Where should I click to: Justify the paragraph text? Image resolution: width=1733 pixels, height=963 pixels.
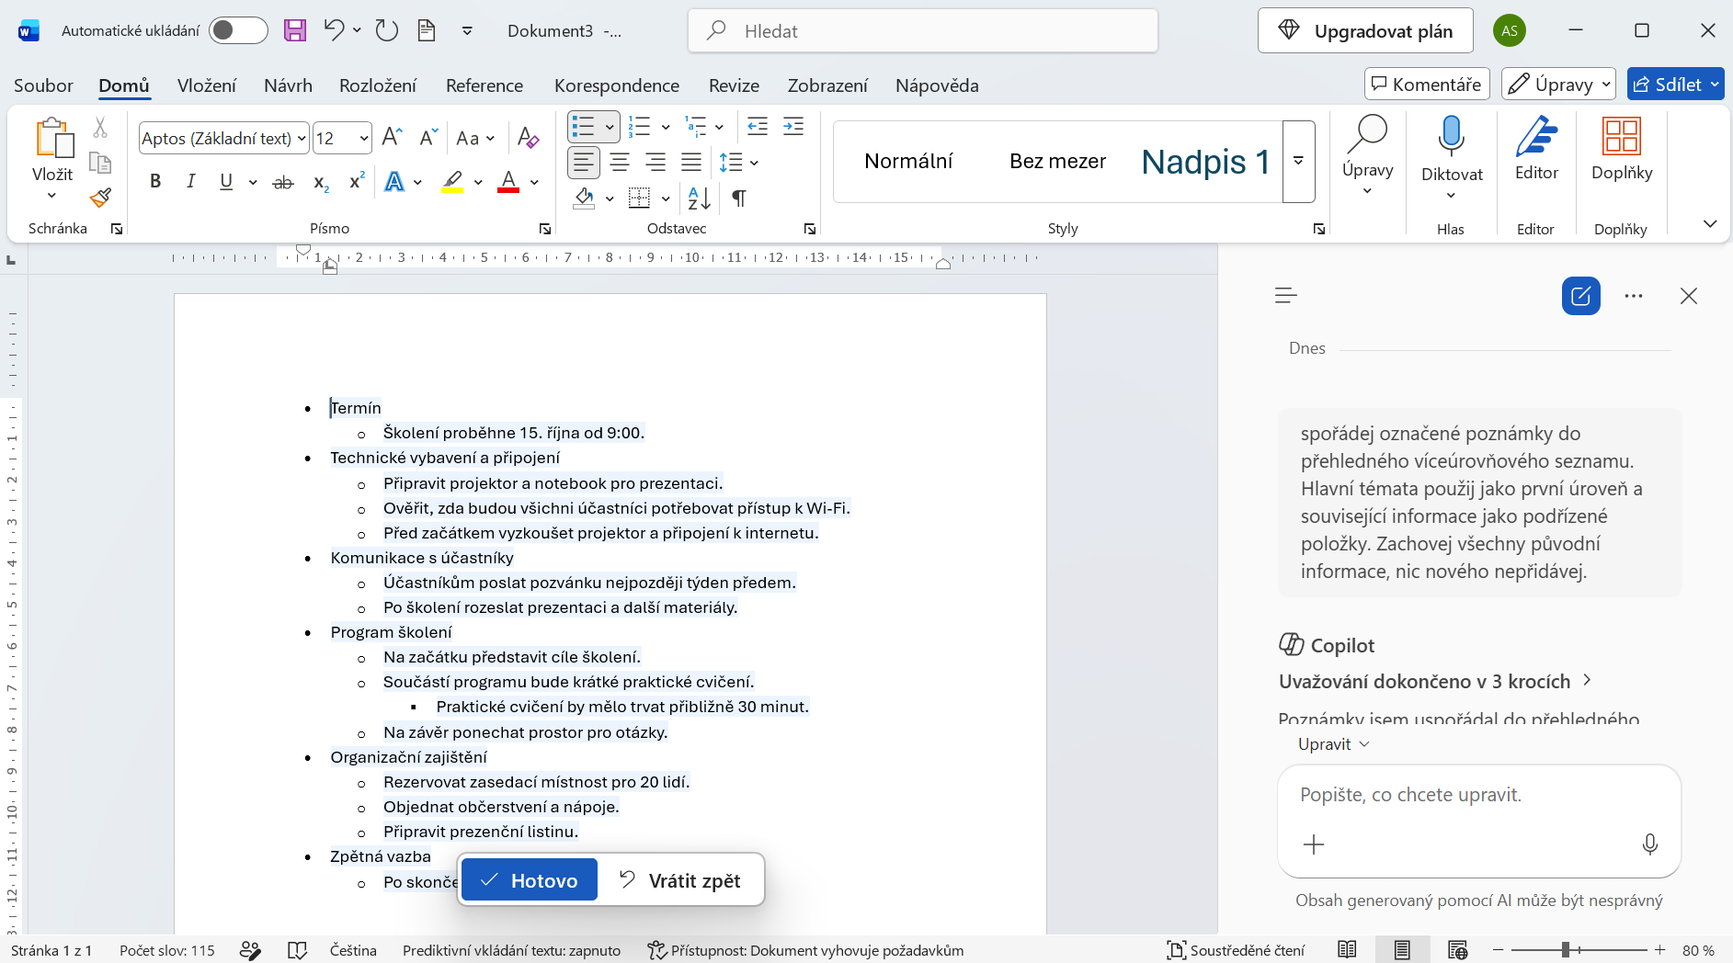tap(691, 163)
